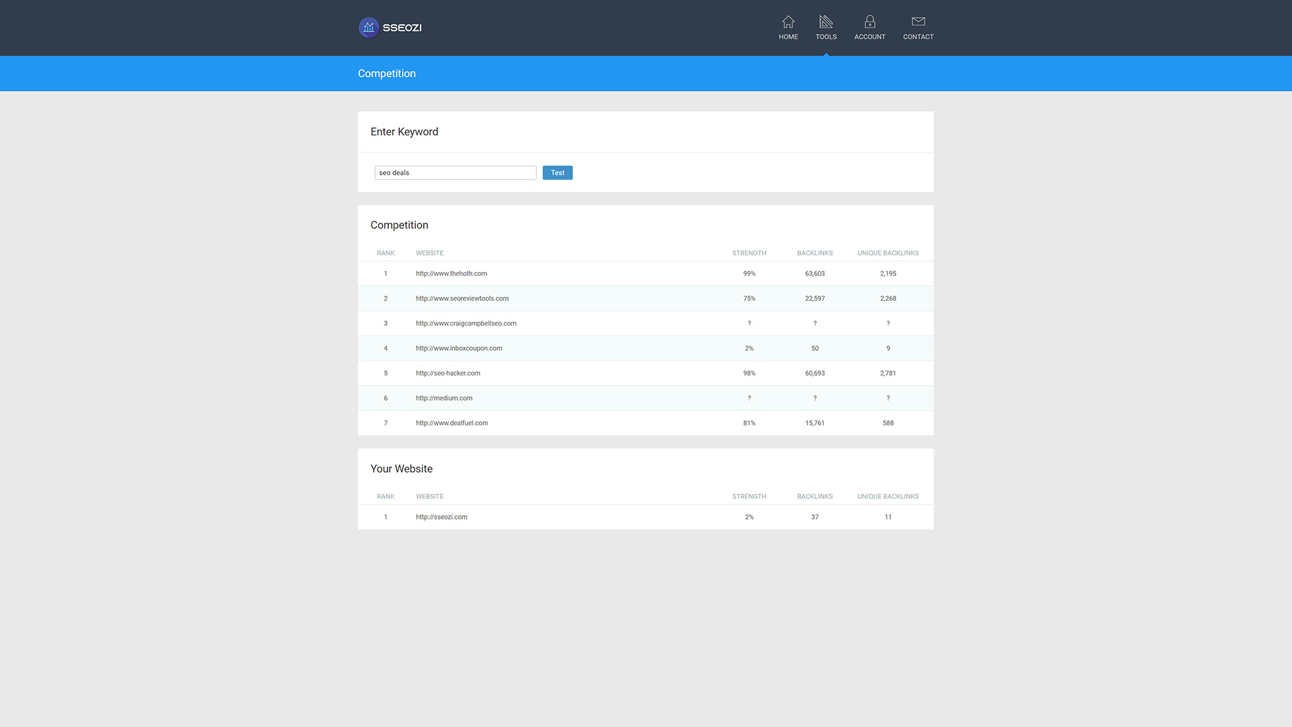This screenshot has height=727, width=1292.
Task: Click BACKLINKS header in Your Website table
Action: (815, 497)
